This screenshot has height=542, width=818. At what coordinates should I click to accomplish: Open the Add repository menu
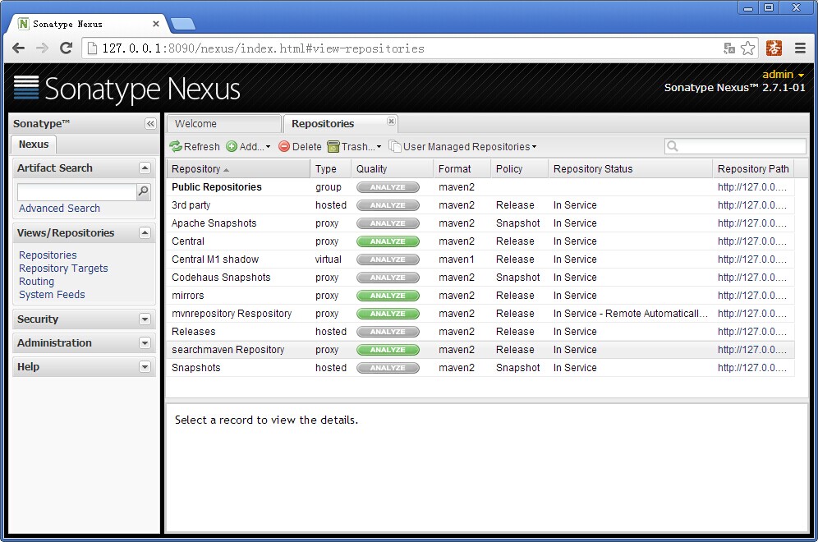point(248,146)
